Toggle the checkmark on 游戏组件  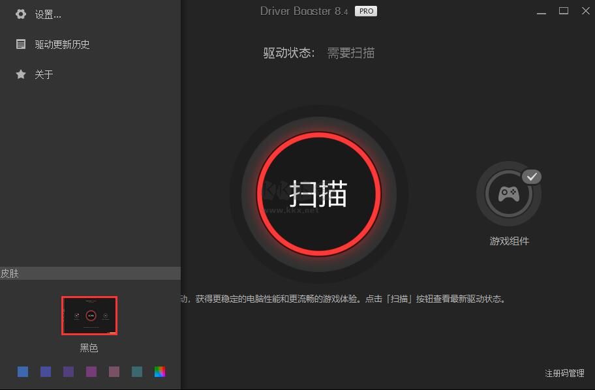532,176
